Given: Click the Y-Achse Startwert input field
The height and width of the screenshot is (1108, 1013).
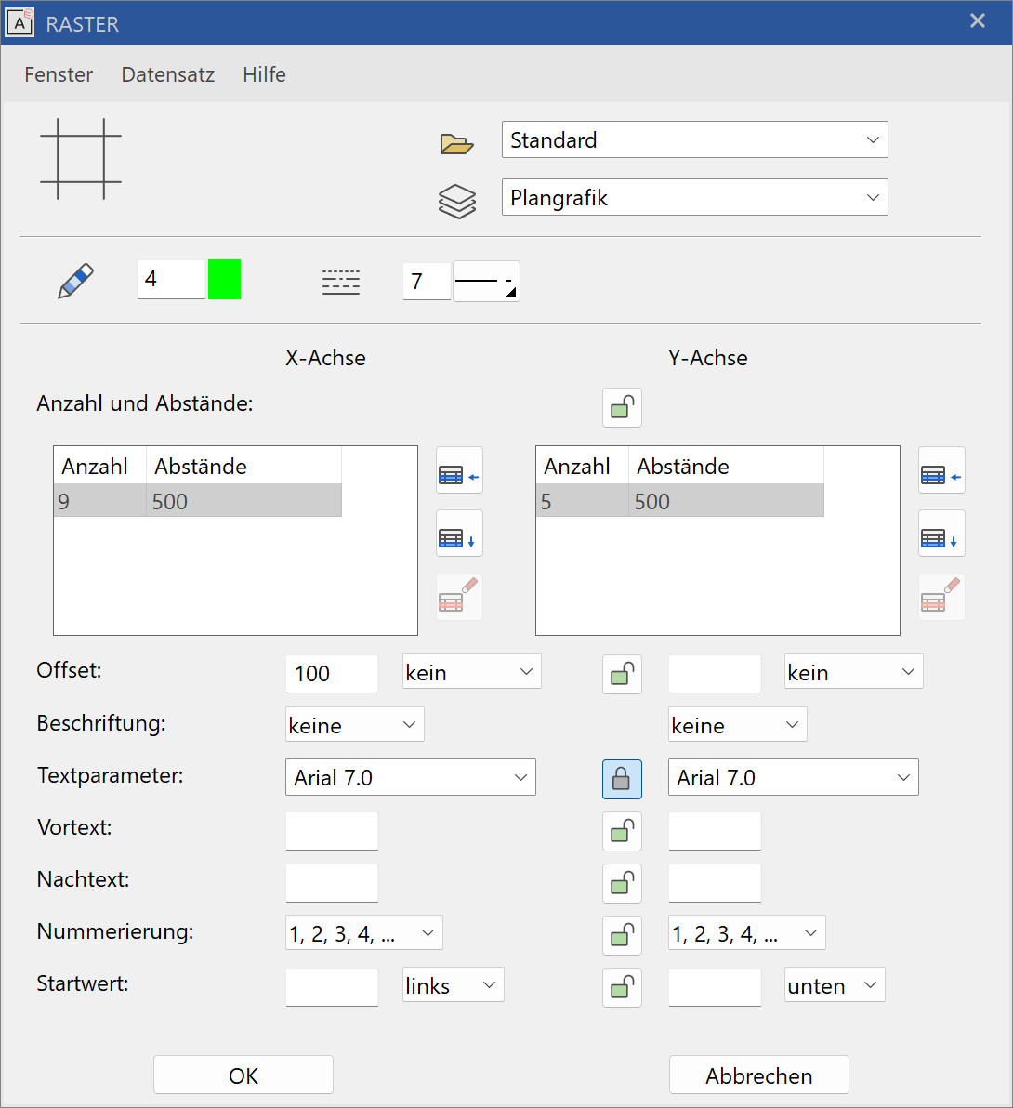Looking at the screenshot, I should pos(715,987).
